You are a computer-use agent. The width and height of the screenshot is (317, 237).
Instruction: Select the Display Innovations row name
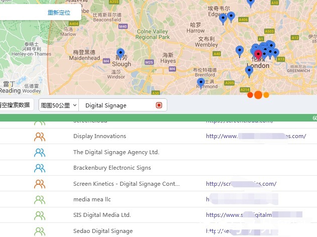coord(99,136)
